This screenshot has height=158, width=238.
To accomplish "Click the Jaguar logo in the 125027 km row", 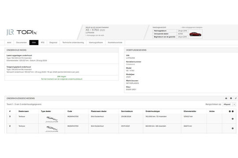I will [52, 119].
